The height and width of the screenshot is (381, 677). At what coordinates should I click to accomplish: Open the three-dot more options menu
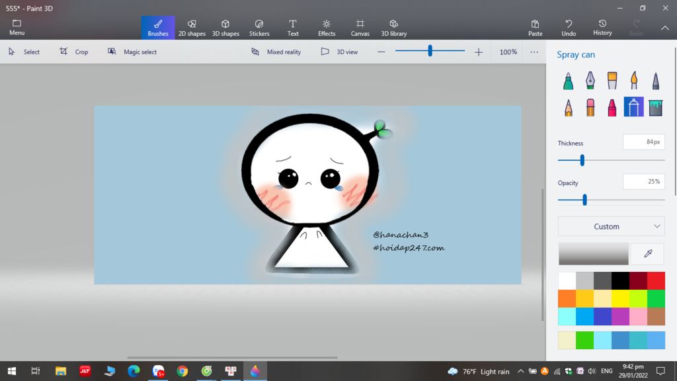pos(534,52)
